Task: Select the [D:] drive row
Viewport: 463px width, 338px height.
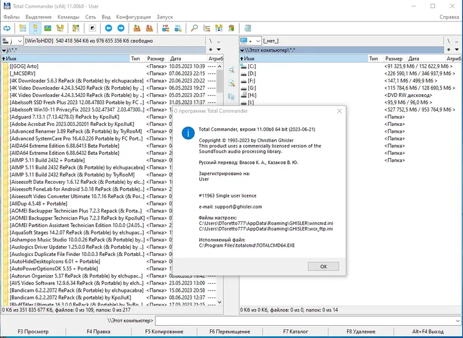Action: pos(350,73)
